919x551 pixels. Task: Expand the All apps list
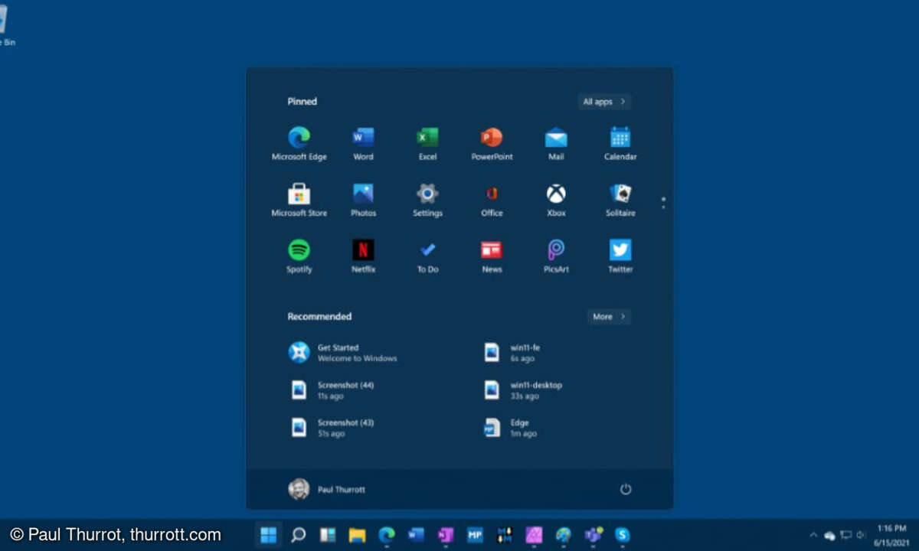(x=604, y=102)
